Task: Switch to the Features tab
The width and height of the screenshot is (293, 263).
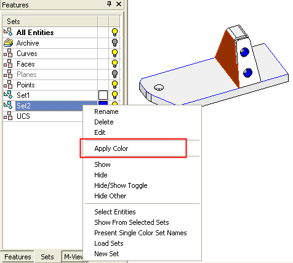Action: 18,257
